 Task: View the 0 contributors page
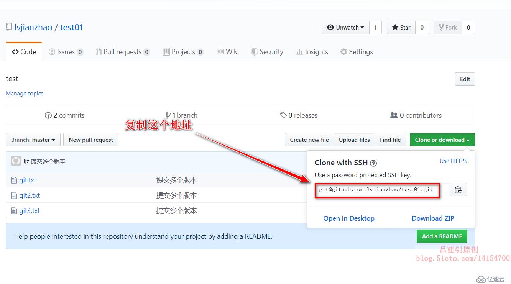(416, 115)
